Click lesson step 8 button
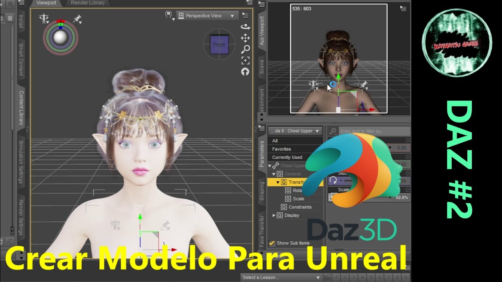Viewport: 502px width, 282px height. coord(397,277)
